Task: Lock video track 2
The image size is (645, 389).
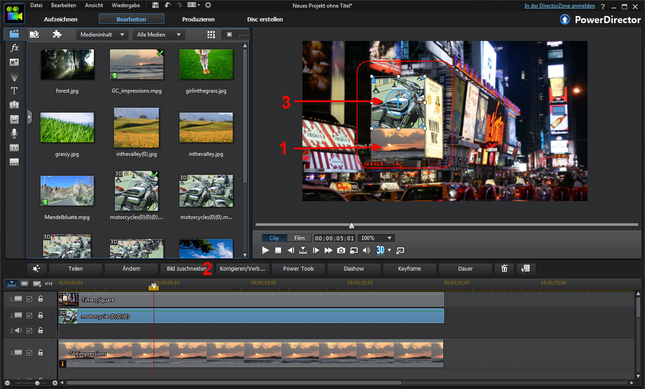Action: (x=41, y=315)
